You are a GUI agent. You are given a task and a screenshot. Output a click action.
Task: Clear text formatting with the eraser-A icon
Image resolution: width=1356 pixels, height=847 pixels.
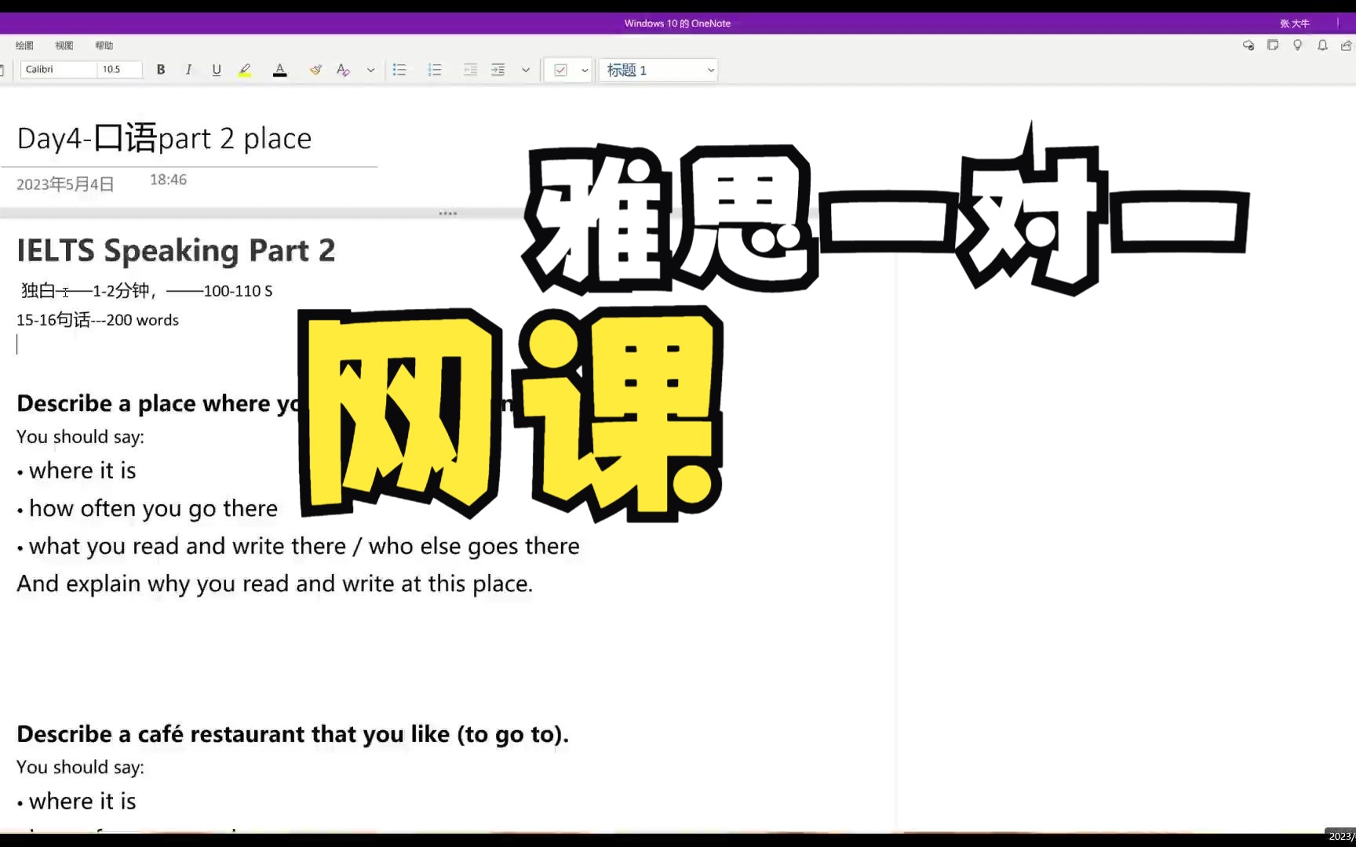click(x=343, y=70)
